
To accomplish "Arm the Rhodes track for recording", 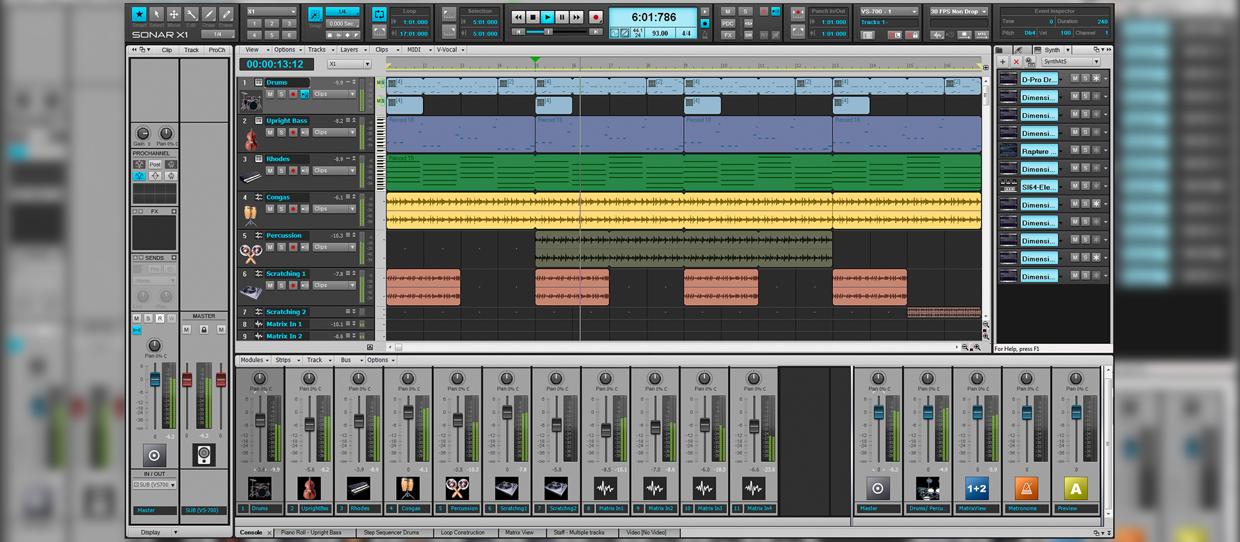I will point(293,170).
